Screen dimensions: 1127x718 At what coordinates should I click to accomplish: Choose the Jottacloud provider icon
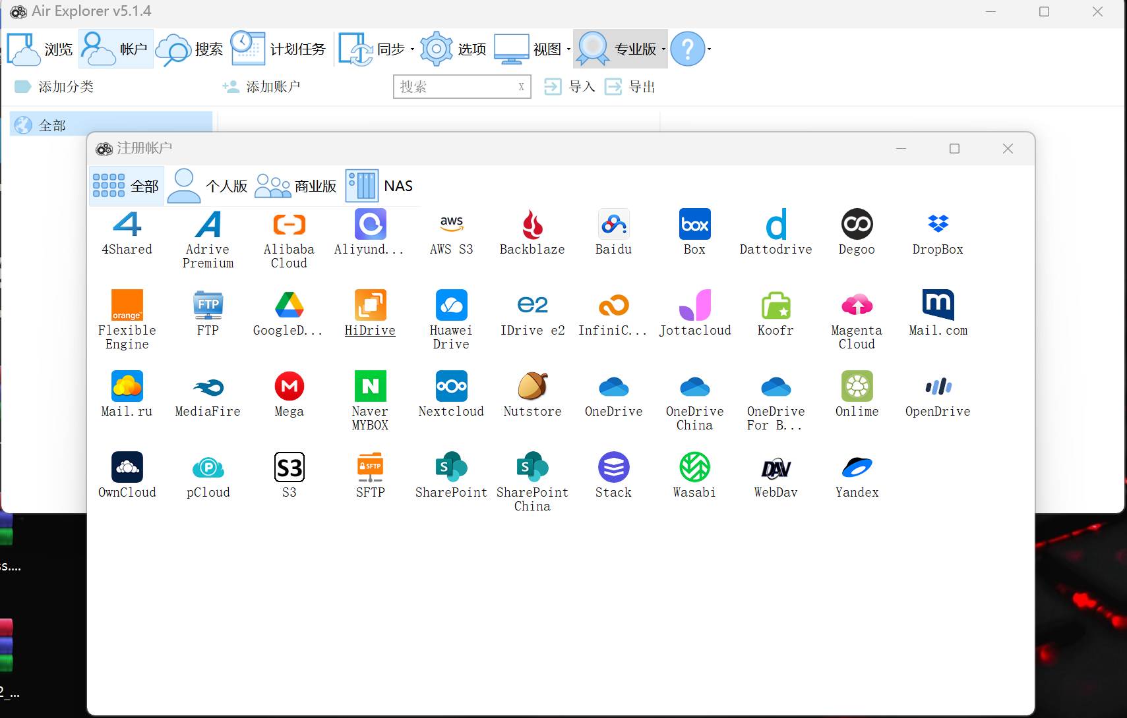click(x=695, y=306)
